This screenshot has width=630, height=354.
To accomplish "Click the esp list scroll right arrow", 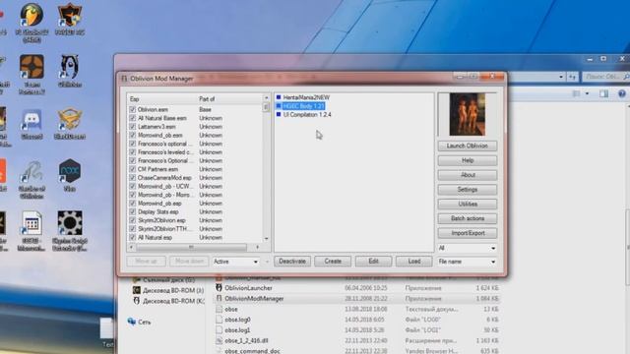I will click(258, 247).
